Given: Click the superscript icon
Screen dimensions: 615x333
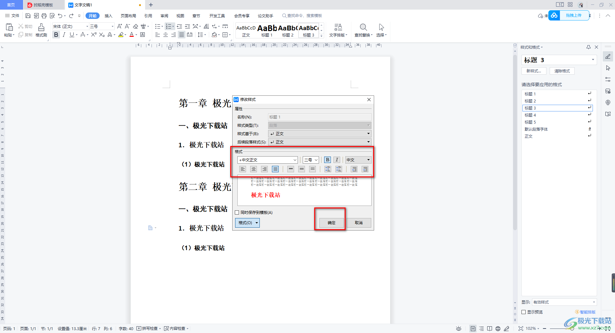Looking at the screenshot, I should (94, 35).
